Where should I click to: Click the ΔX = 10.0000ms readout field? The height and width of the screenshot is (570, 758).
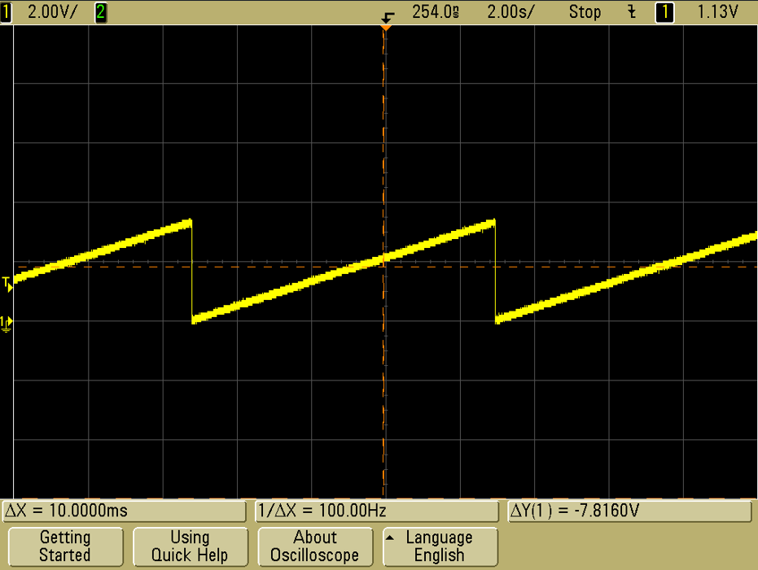pyautogui.click(x=125, y=511)
